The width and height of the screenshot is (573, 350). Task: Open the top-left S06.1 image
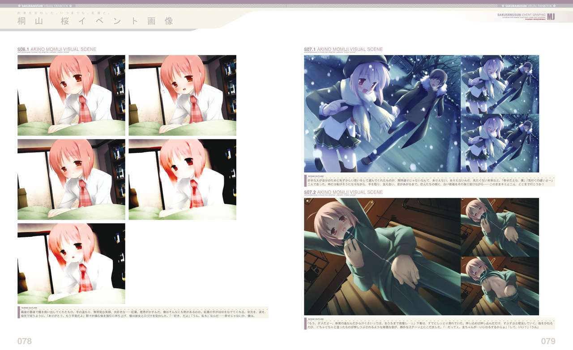pyautogui.click(x=71, y=95)
